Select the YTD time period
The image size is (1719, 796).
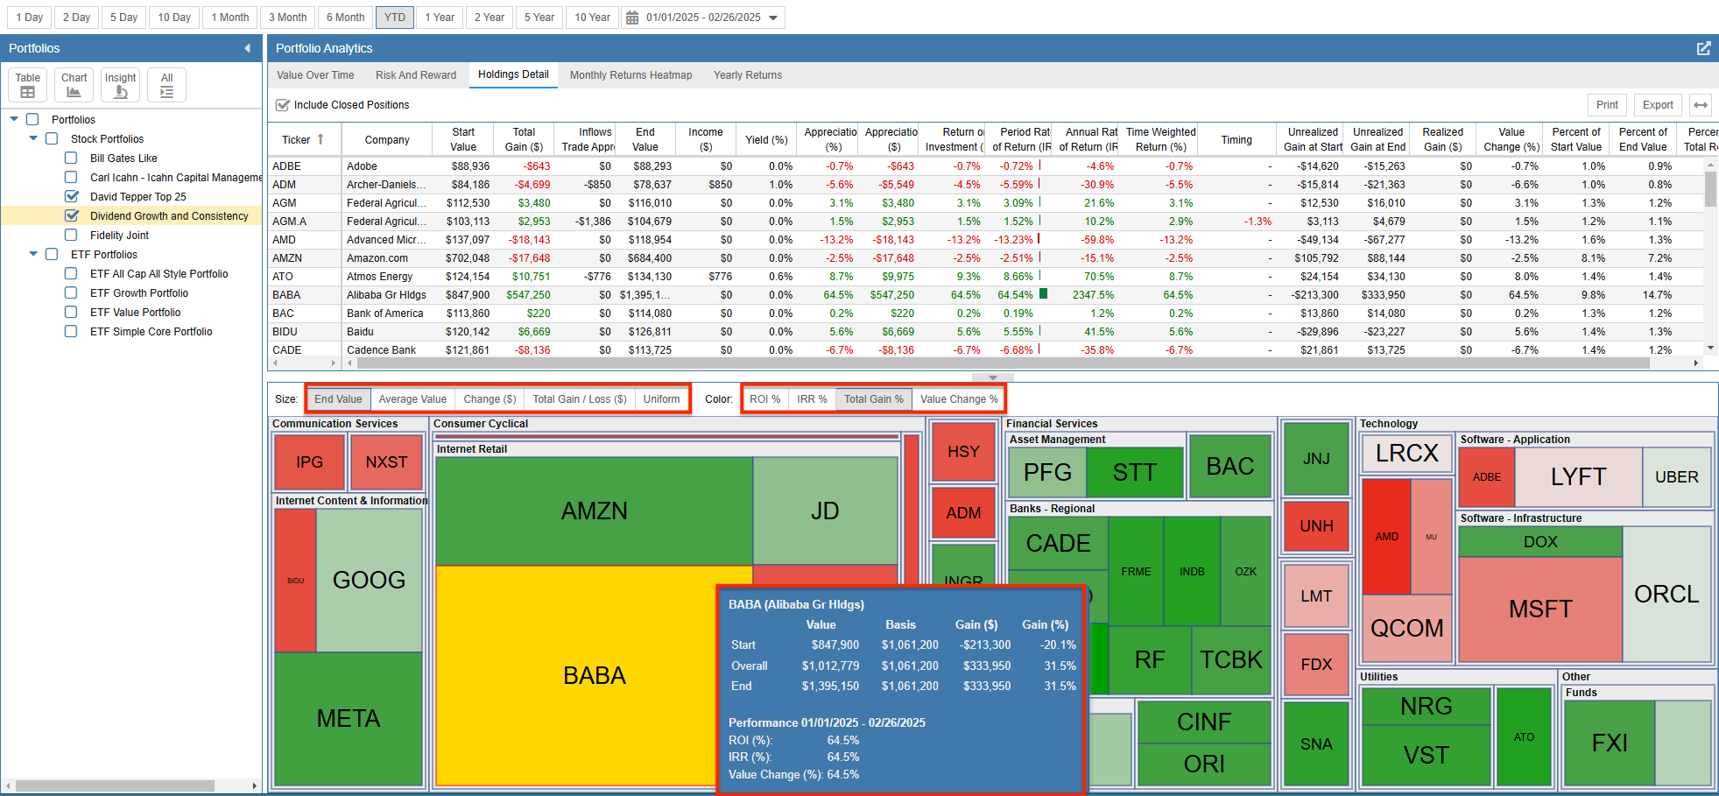[x=395, y=18]
